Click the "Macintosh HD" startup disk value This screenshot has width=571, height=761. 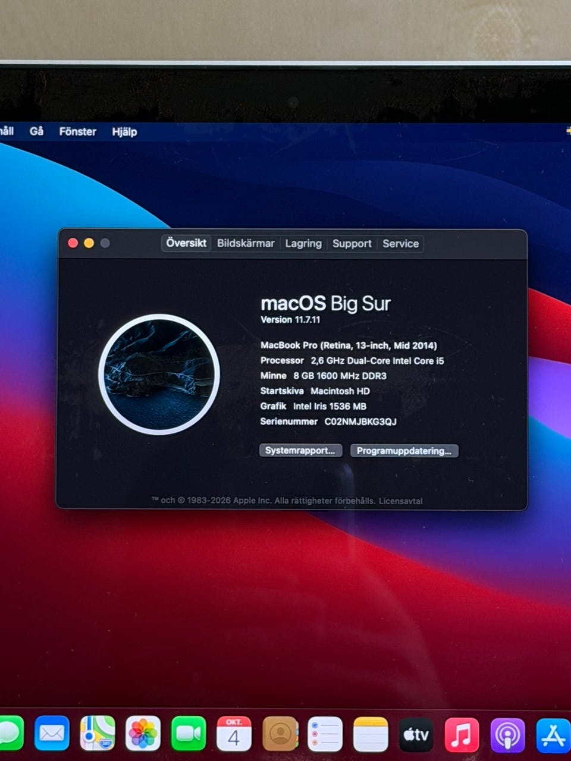(340, 391)
